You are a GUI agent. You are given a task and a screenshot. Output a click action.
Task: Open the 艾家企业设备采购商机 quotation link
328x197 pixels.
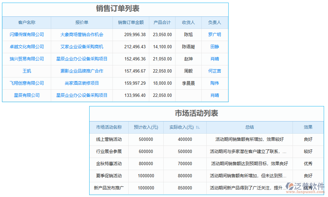tap(82, 47)
